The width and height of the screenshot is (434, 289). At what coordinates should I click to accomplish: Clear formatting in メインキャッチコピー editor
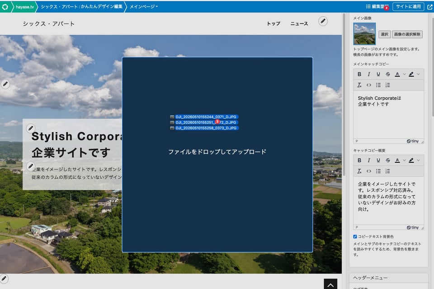359,85
